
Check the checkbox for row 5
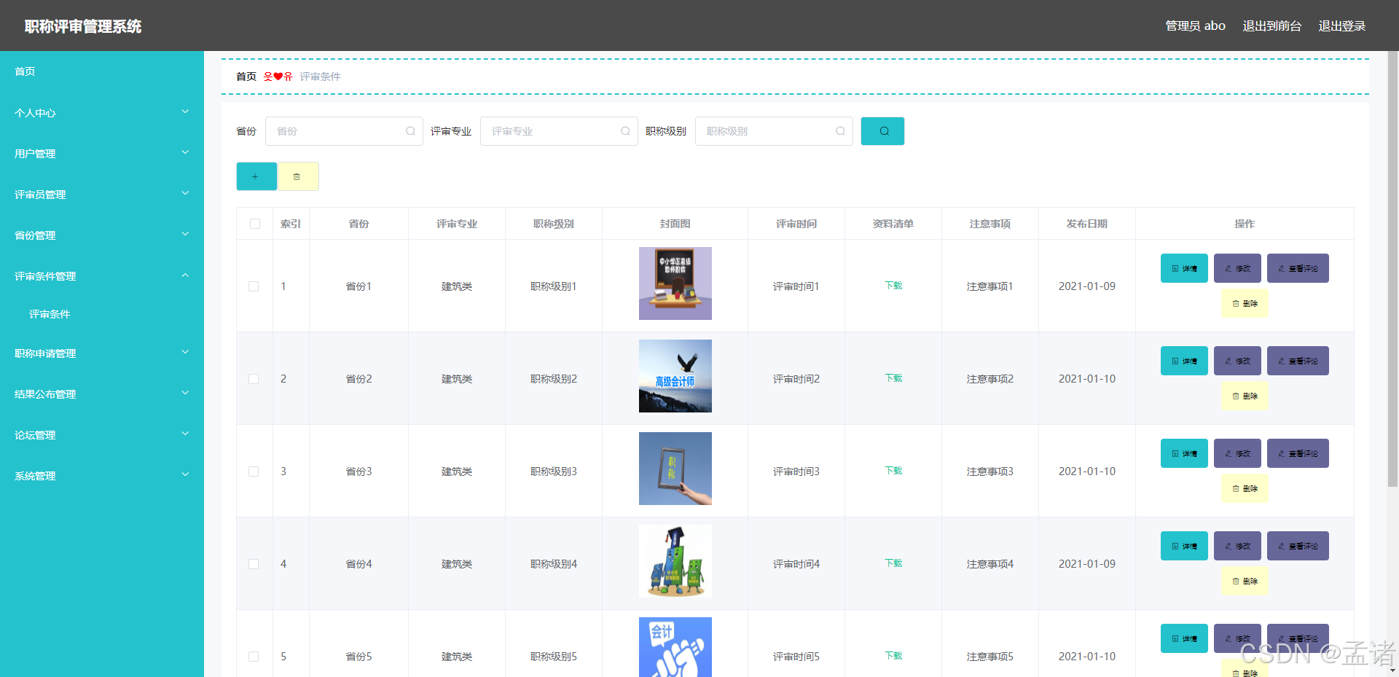254,657
